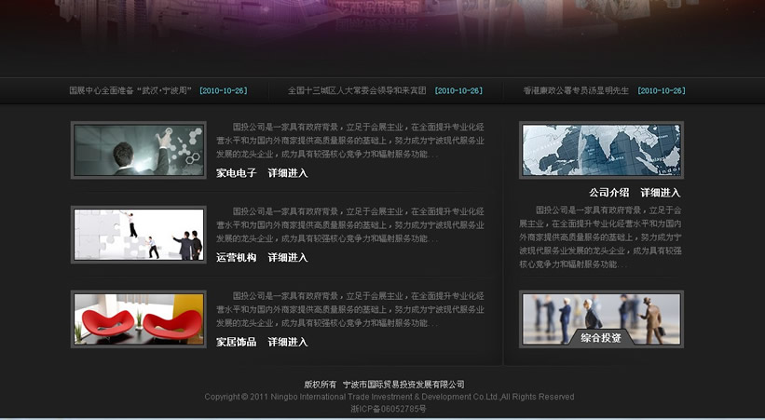Click the world map thumbnail

(x=601, y=149)
